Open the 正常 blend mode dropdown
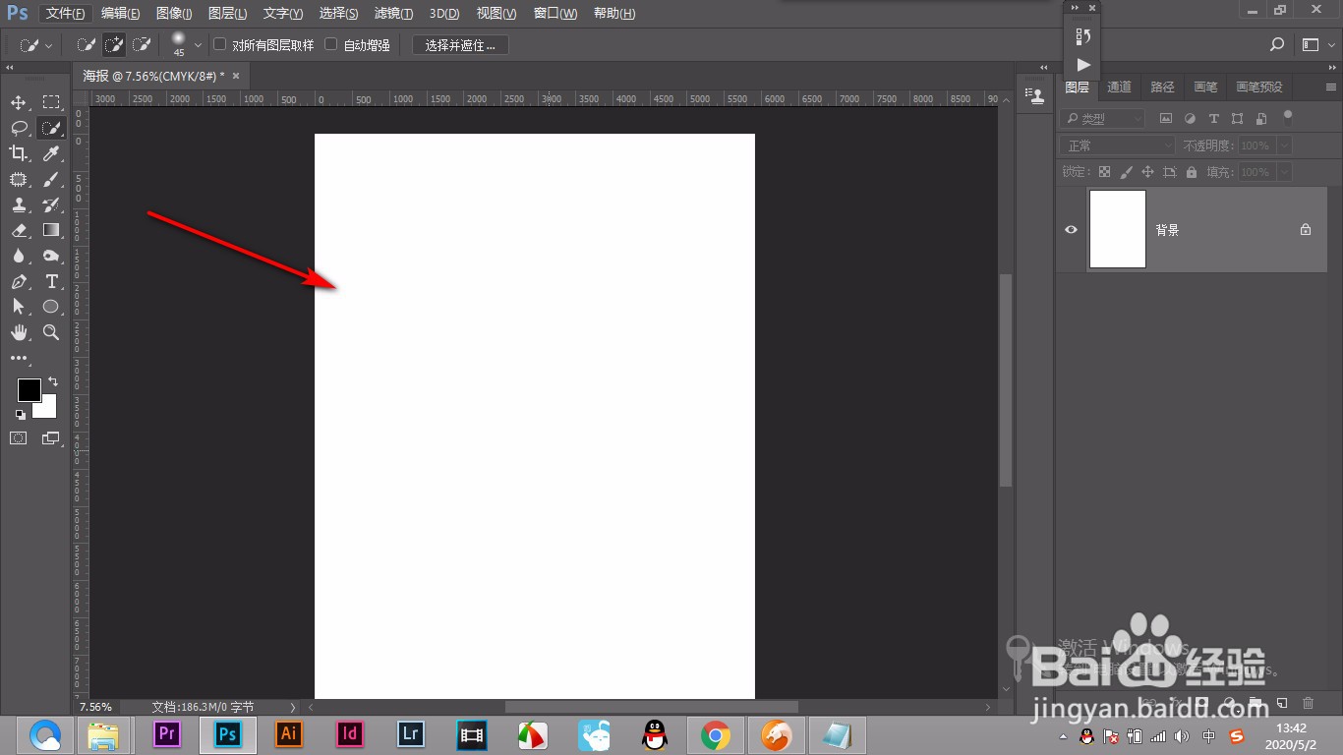Viewport: 1343px width, 755px height. point(1118,145)
